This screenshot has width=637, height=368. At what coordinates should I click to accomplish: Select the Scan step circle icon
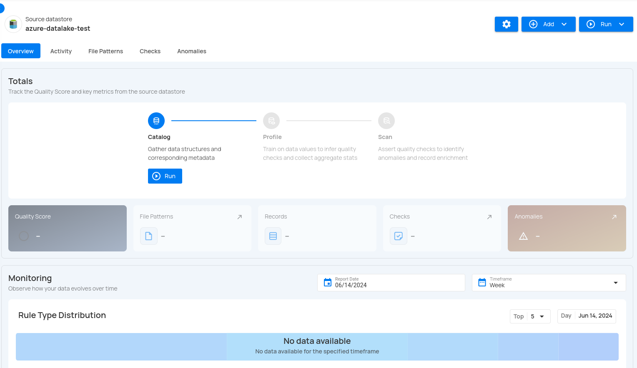pos(386,121)
